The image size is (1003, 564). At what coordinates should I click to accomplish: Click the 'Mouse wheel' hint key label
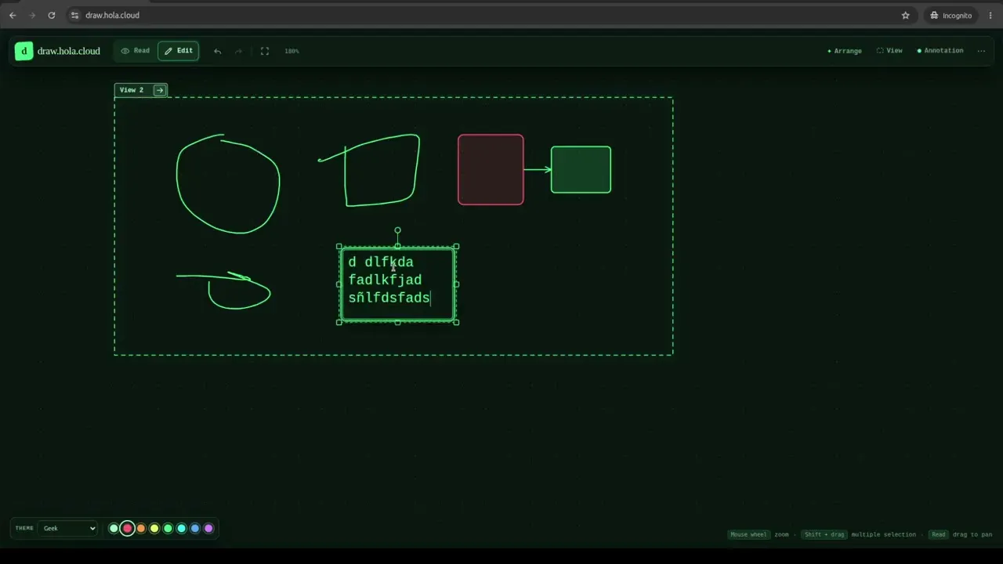[748, 534]
